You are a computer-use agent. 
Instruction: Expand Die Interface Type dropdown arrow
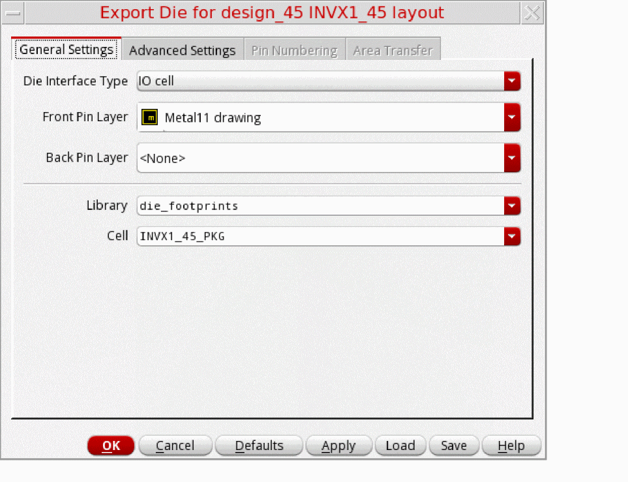[512, 81]
